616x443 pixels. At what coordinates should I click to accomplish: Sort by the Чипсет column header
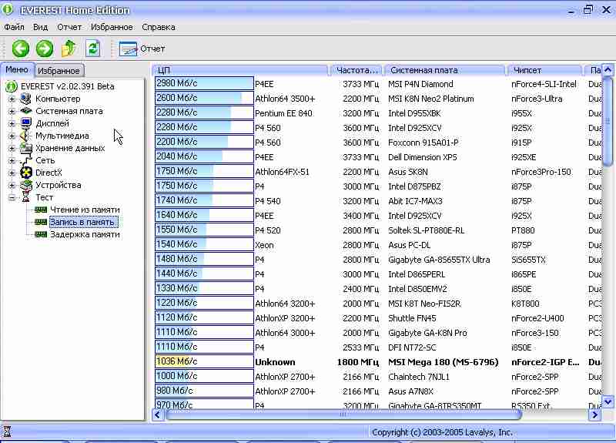[x=544, y=70]
